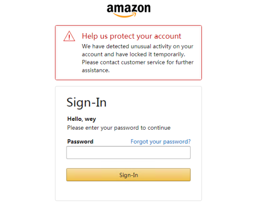Screen dimensions: 262x206
Task: Click 'Please enter your password to continue' text
Action: point(119,128)
